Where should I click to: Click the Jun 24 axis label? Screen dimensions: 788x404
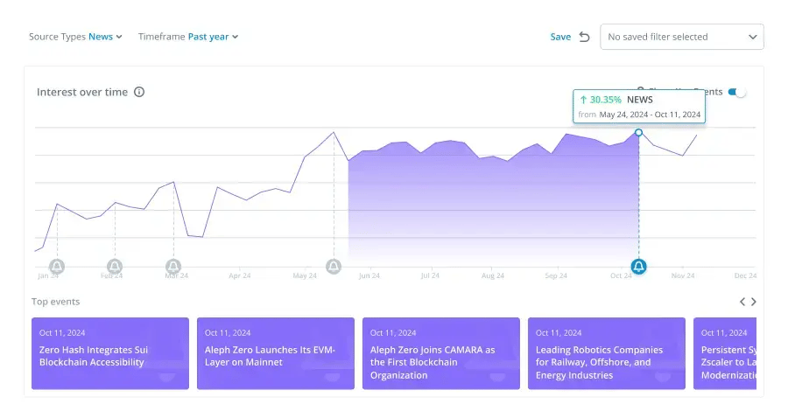point(369,275)
